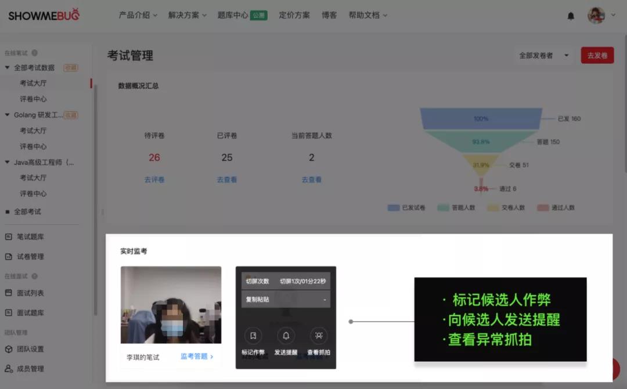Select the 笔试题库 sidebar icon
The image size is (627, 389).
coord(7,236)
